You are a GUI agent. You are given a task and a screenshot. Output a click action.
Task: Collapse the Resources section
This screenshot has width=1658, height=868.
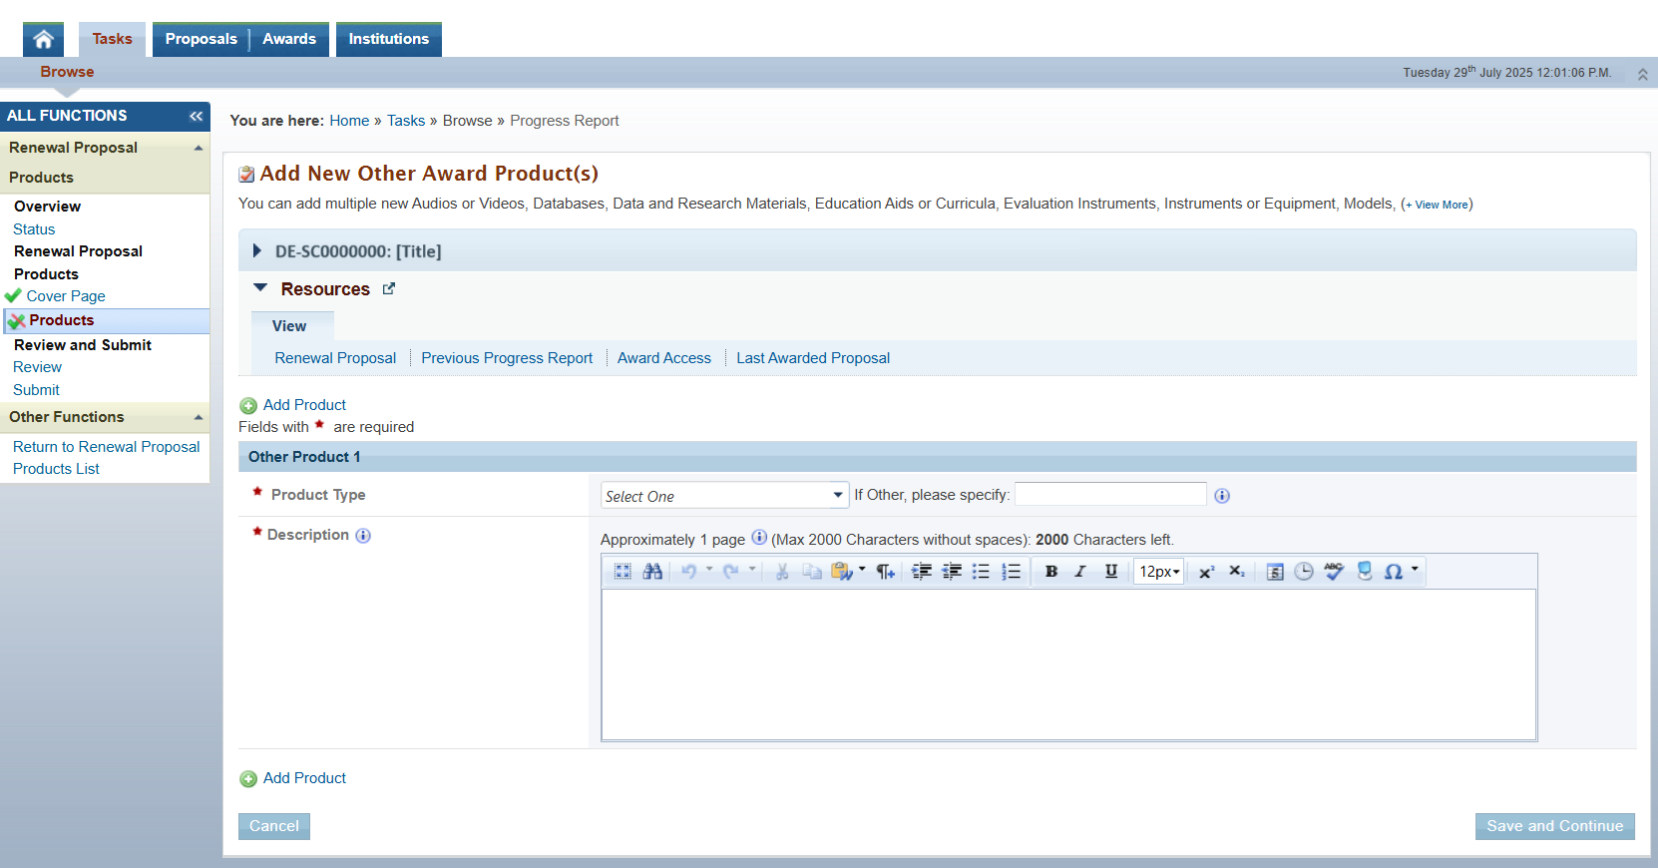click(260, 288)
